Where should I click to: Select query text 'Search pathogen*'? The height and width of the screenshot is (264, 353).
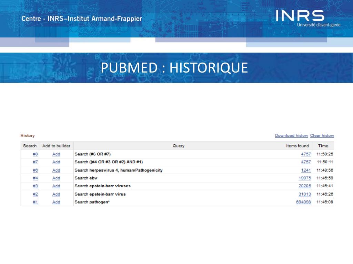tap(92, 202)
